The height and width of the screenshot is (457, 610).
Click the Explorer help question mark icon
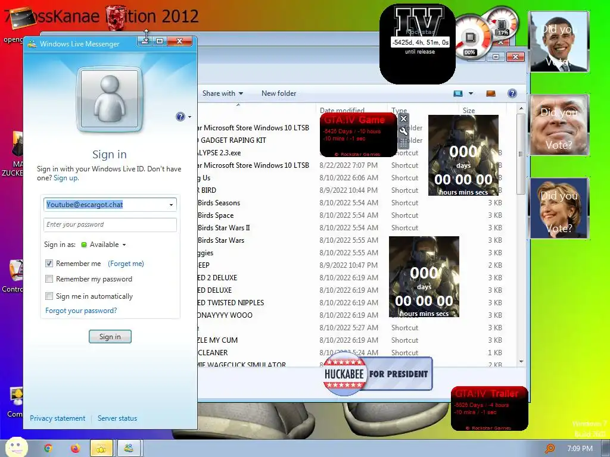[x=512, y=93]
